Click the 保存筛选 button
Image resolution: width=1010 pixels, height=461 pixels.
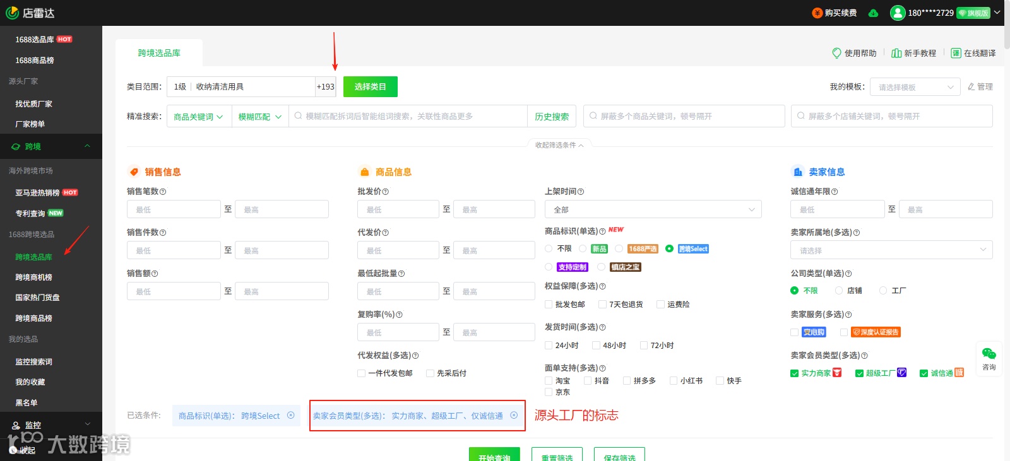tap(619, 454)
